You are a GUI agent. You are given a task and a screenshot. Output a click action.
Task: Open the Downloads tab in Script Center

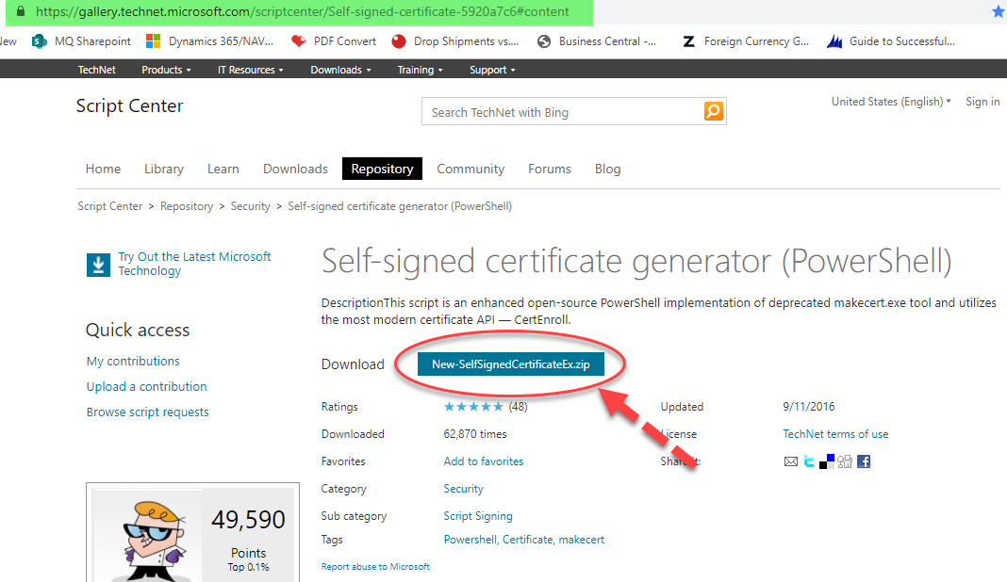click(x=295, y=169)
